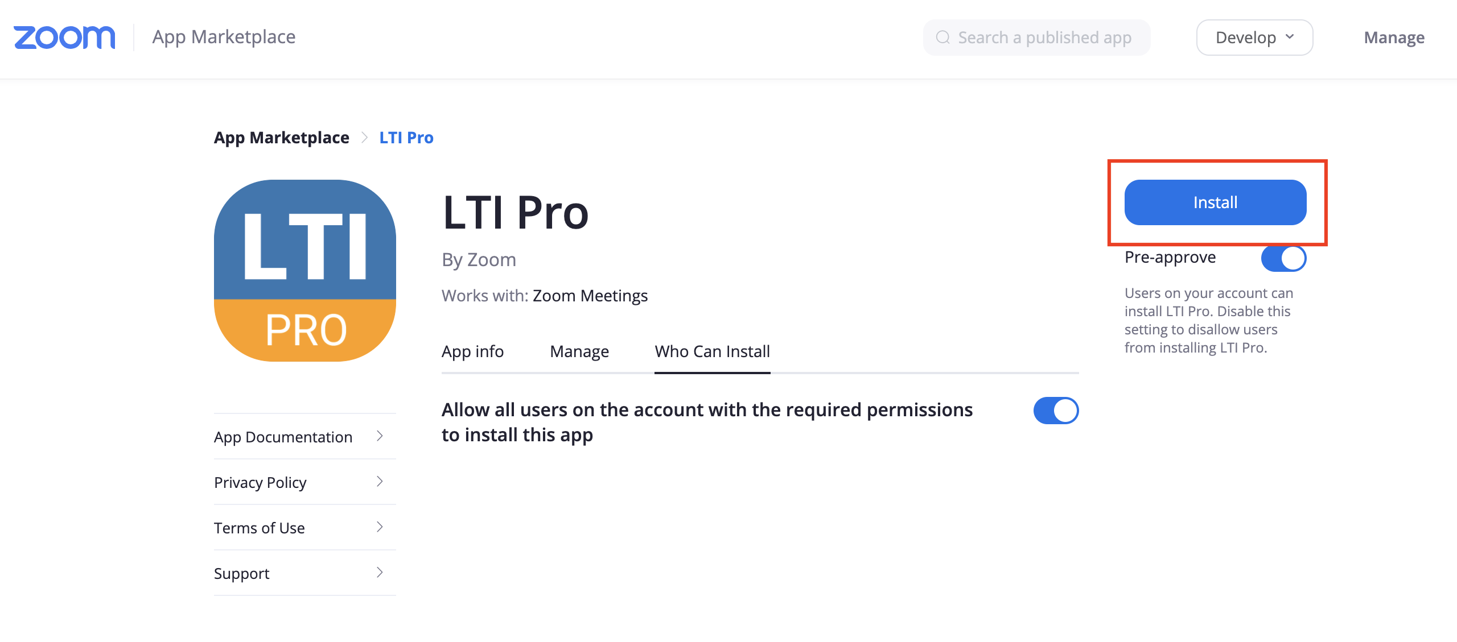Switch to the App info tab
Image resolution: width=1457 pixels, height=642 pixels.
point(472,351)
